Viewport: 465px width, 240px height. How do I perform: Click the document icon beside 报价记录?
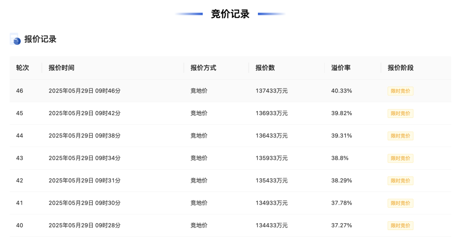[15, 39]
